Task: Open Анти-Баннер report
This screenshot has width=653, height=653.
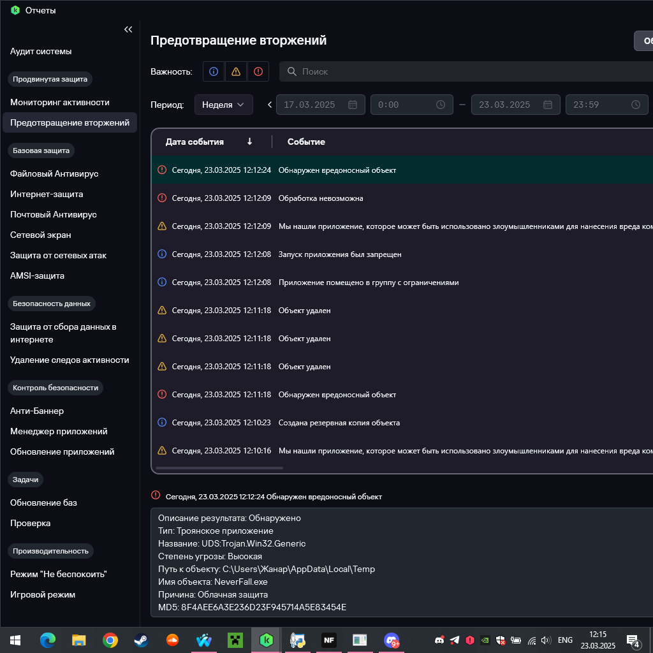Action: click(x=37, y=411)
